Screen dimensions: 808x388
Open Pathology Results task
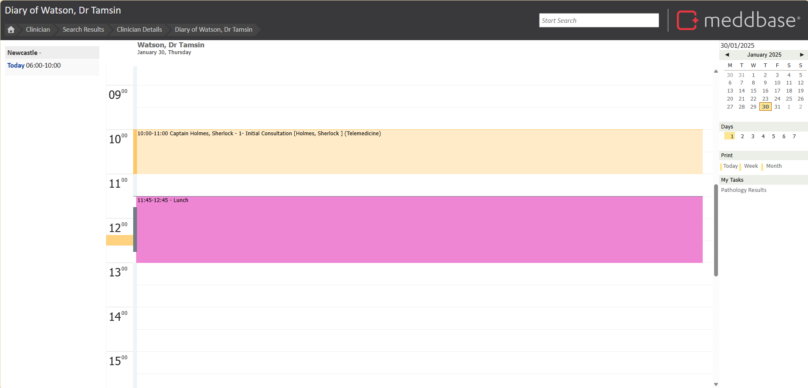pyautogui.click(x=743, y=190)
